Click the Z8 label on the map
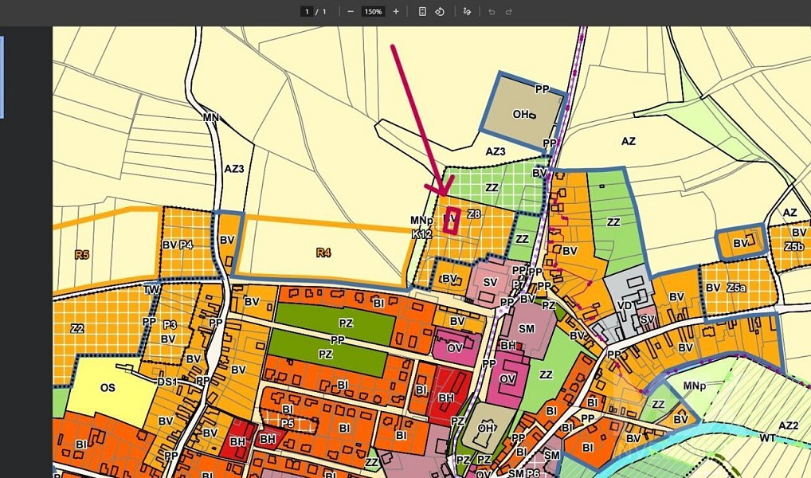 [x=474, y=214]
